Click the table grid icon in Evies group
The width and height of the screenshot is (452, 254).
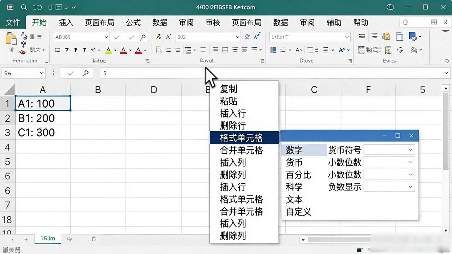388,50
